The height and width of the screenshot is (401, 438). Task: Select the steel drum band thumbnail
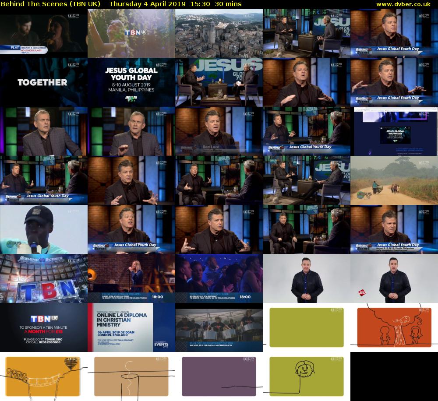point(219,327)
